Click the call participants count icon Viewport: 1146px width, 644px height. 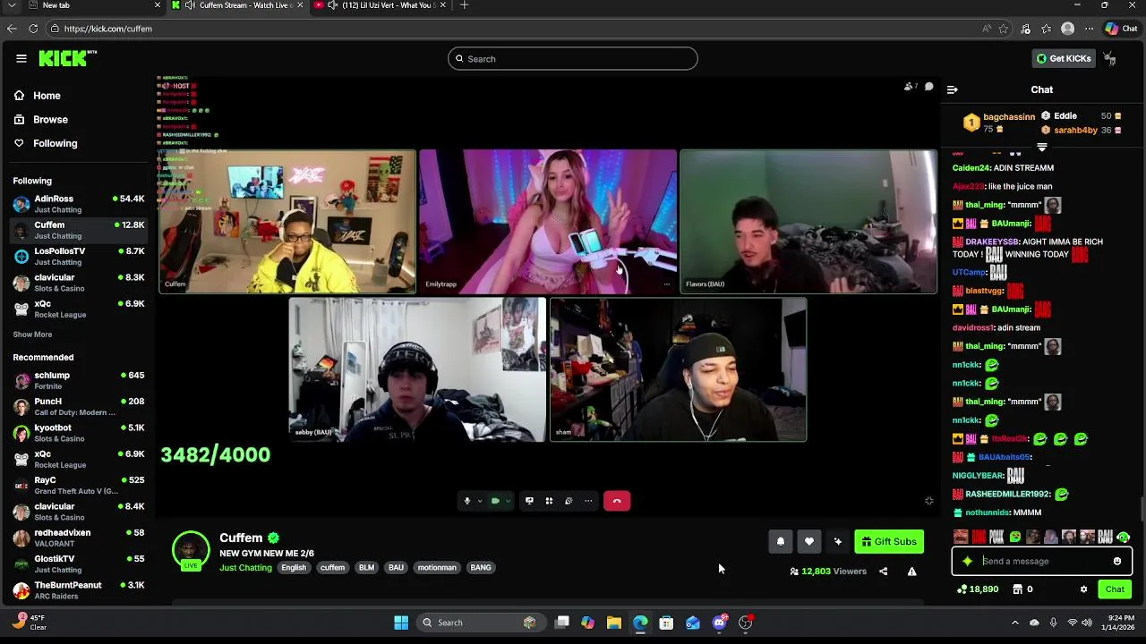910,87
